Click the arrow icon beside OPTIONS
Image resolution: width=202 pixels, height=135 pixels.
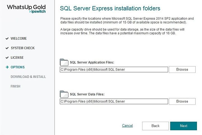(7, 67)
